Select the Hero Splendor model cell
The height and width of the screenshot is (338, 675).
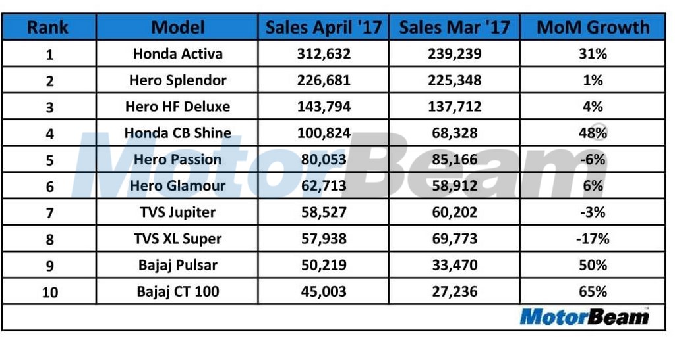(x=177, y=80)
